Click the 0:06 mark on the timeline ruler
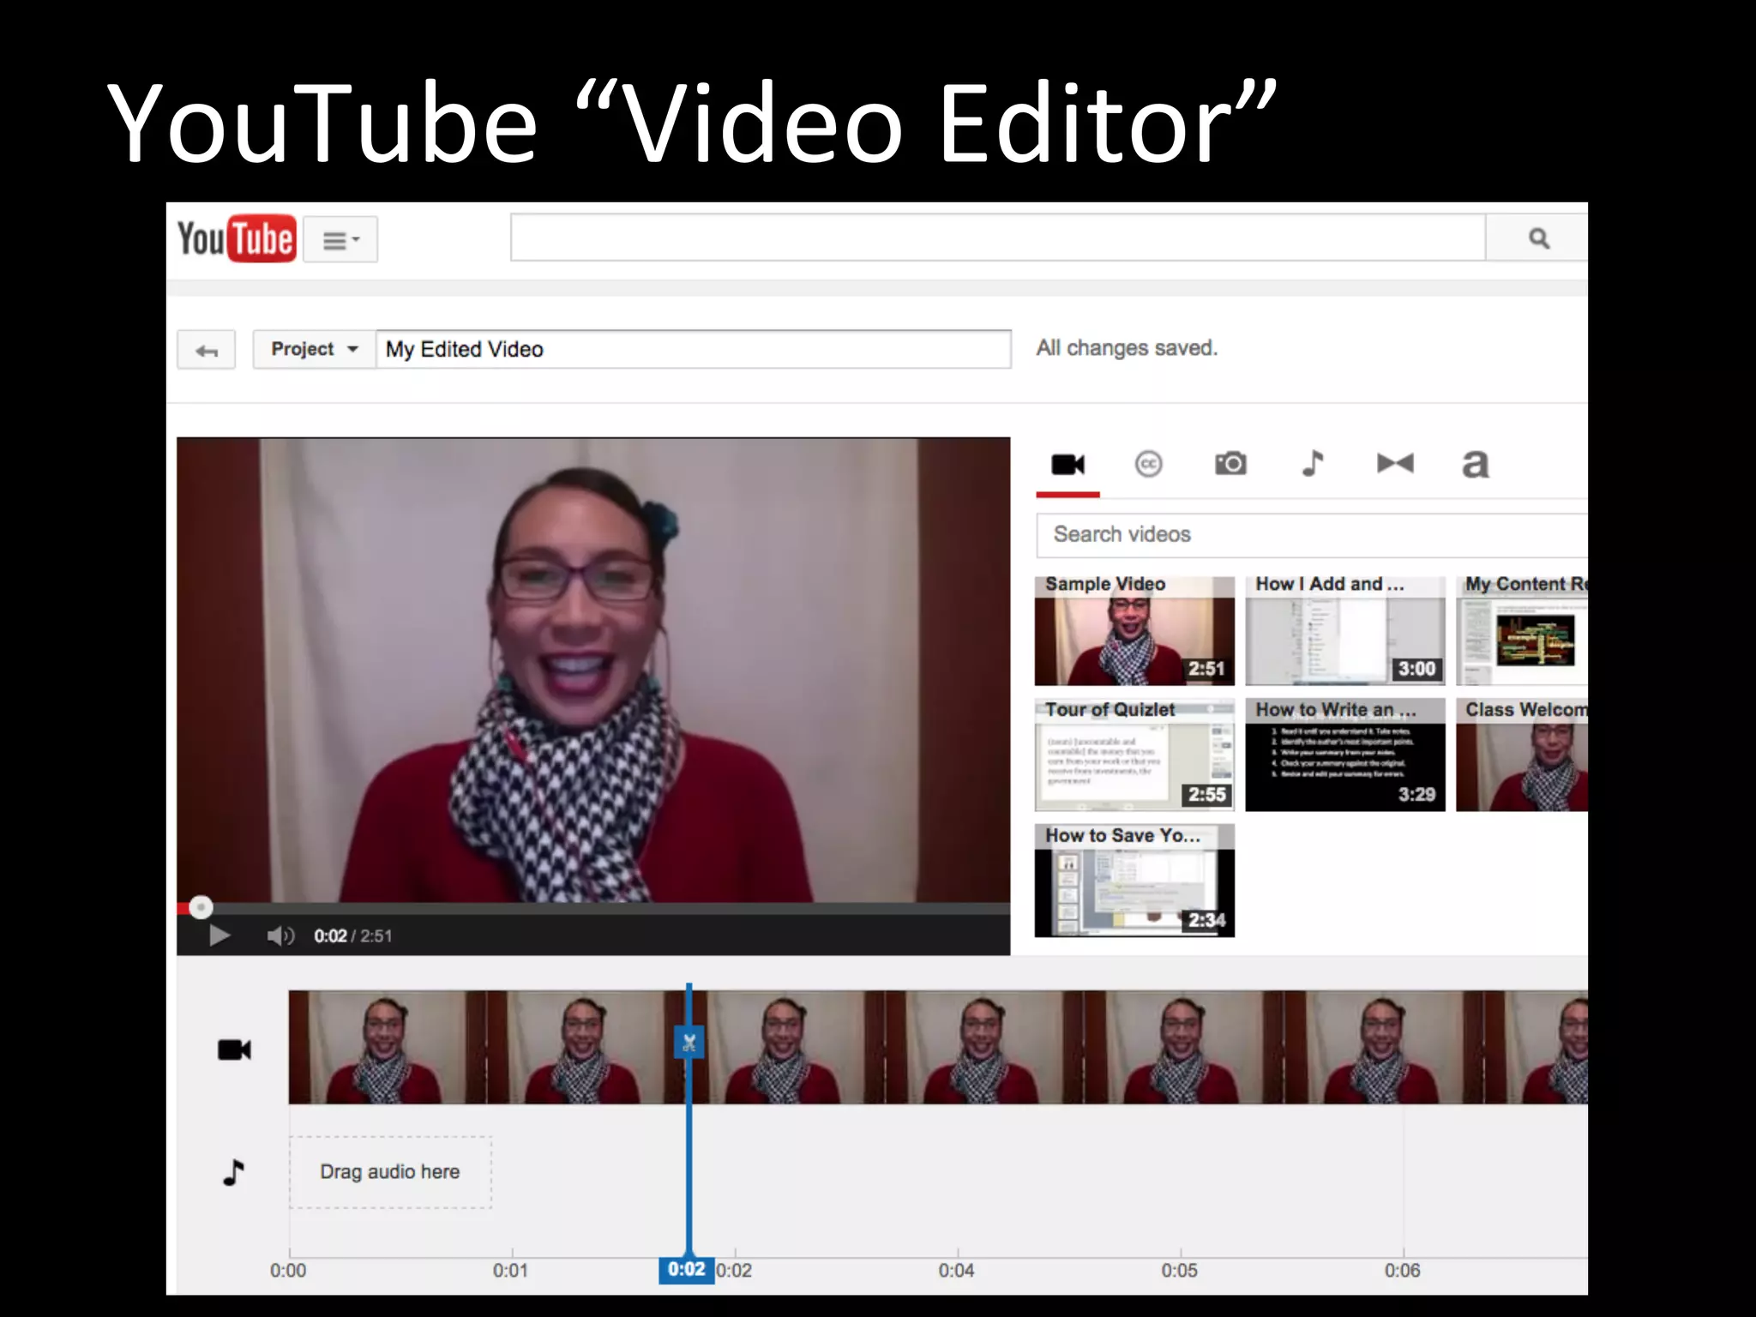Image resolution: width=1756 pixels, height=1317 pixels. 1402,1270
